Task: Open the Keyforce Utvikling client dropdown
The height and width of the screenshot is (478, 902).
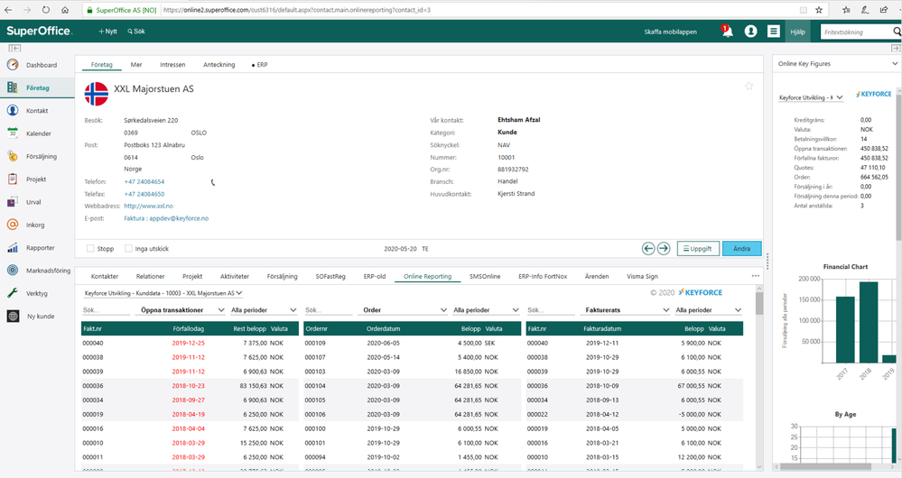Action: click(811, 97)
